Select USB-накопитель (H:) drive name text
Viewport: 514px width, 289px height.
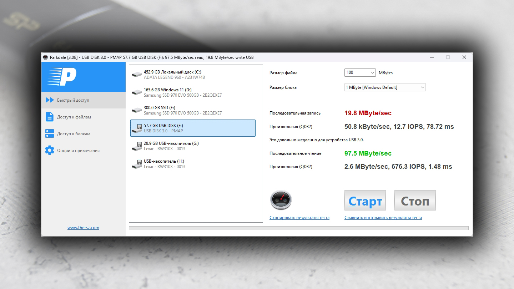[164, 161]
